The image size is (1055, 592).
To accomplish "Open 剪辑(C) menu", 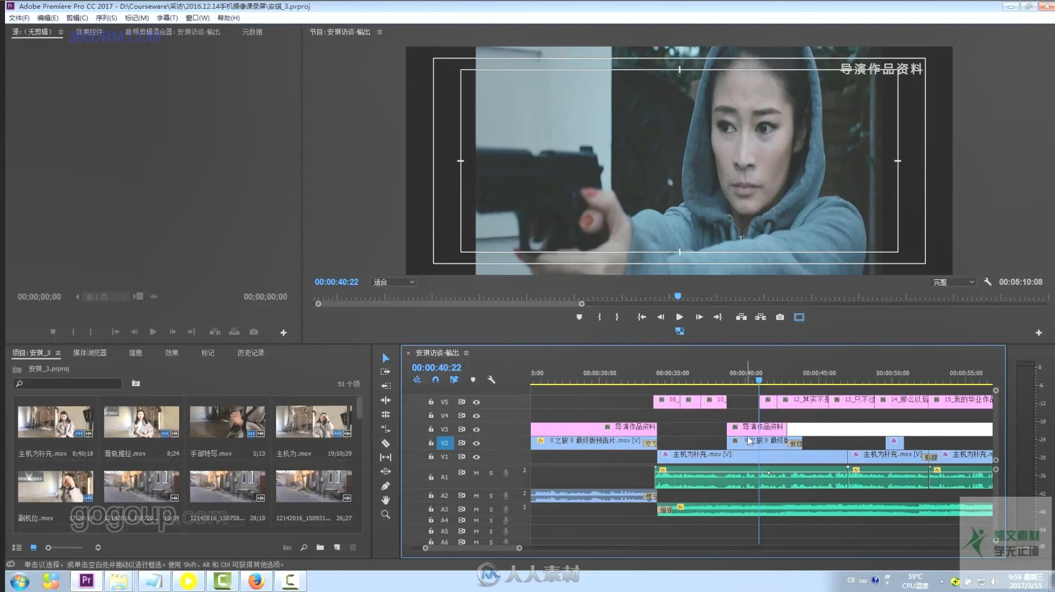I will (x=77, y=18).
